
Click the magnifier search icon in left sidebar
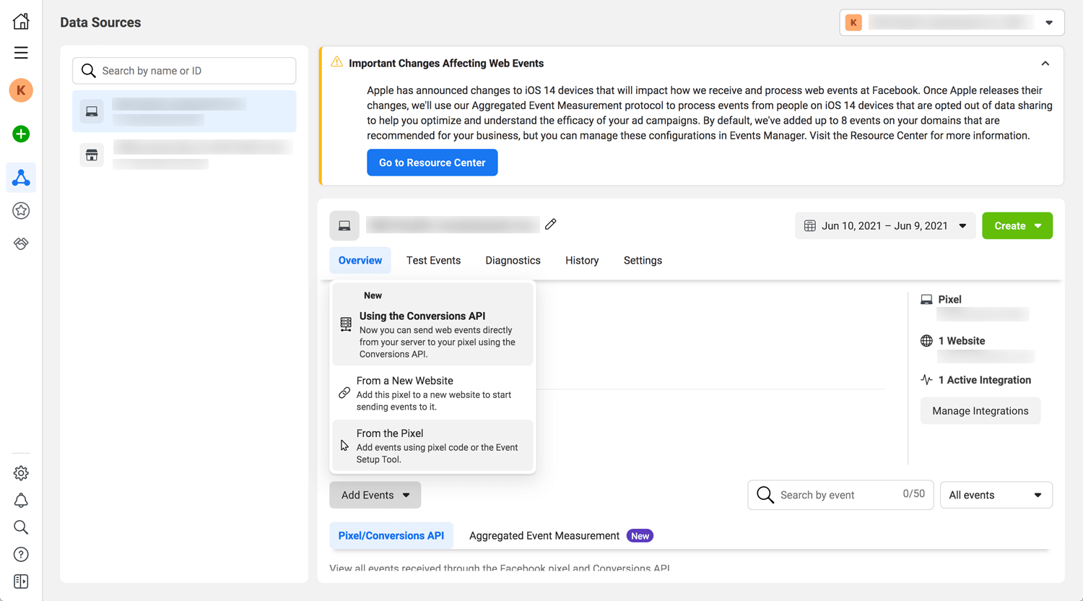(21, 527)
